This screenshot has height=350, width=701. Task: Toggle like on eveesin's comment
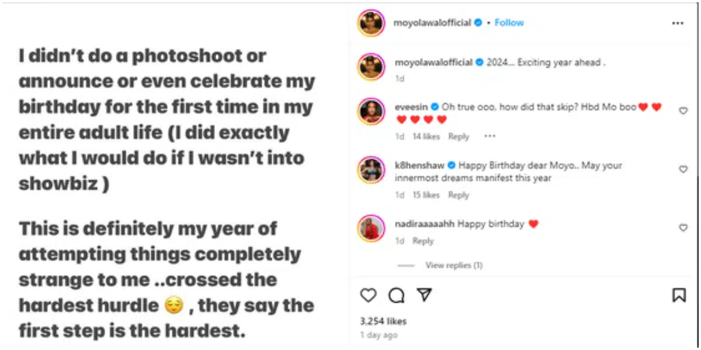(683, 111)
